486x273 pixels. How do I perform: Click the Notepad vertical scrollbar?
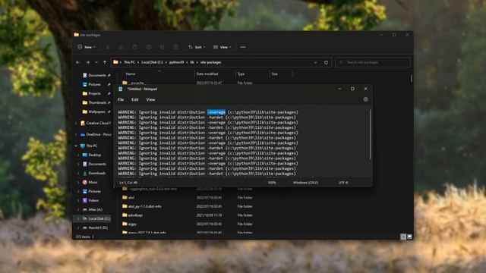click(370, 135)
